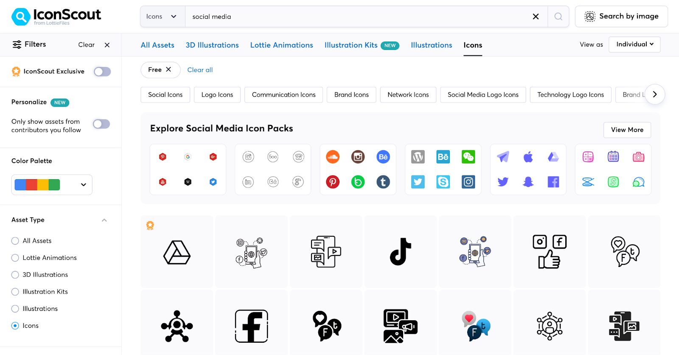Clear the search text with X
The width and height of the screenshot is (679, 355).
tap(536, 17)
